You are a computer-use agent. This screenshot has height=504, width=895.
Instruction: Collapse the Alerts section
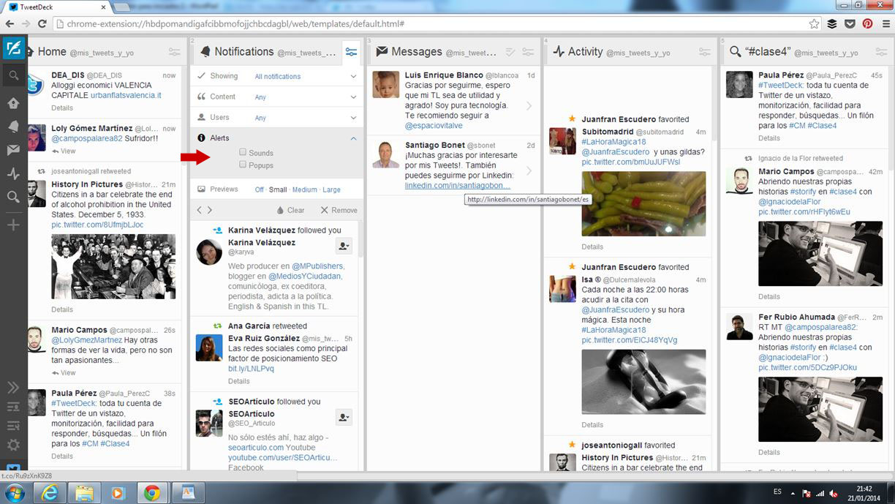pyautogui.click(x=353, y=138)
